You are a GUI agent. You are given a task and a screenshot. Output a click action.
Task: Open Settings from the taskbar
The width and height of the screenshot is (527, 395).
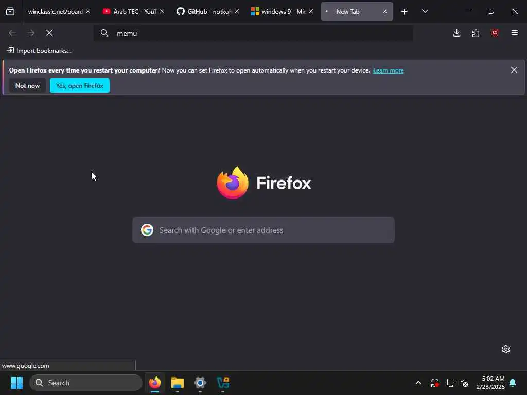200,383
